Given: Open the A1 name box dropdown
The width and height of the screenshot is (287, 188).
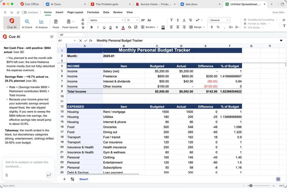Looking at the screenshot, I should click(x=75, y=41).
